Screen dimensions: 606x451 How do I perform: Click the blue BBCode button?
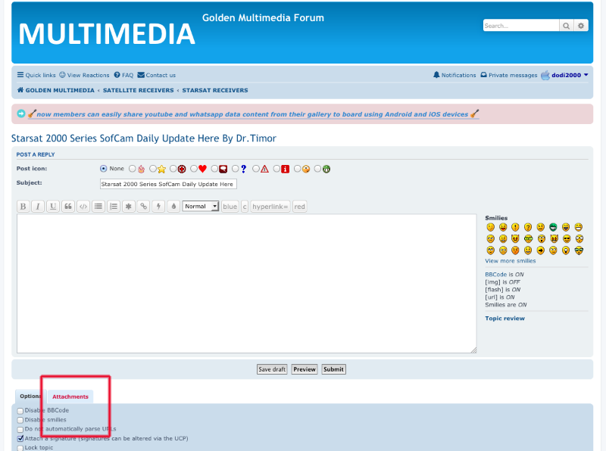click(230, 207)
